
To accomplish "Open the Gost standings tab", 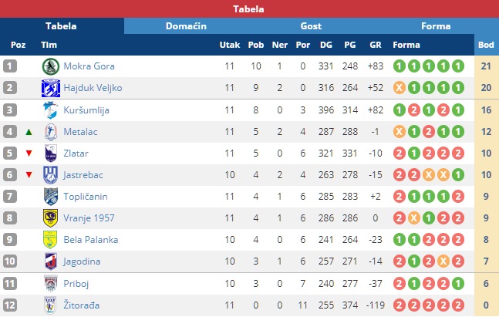I will click(311, 26).
